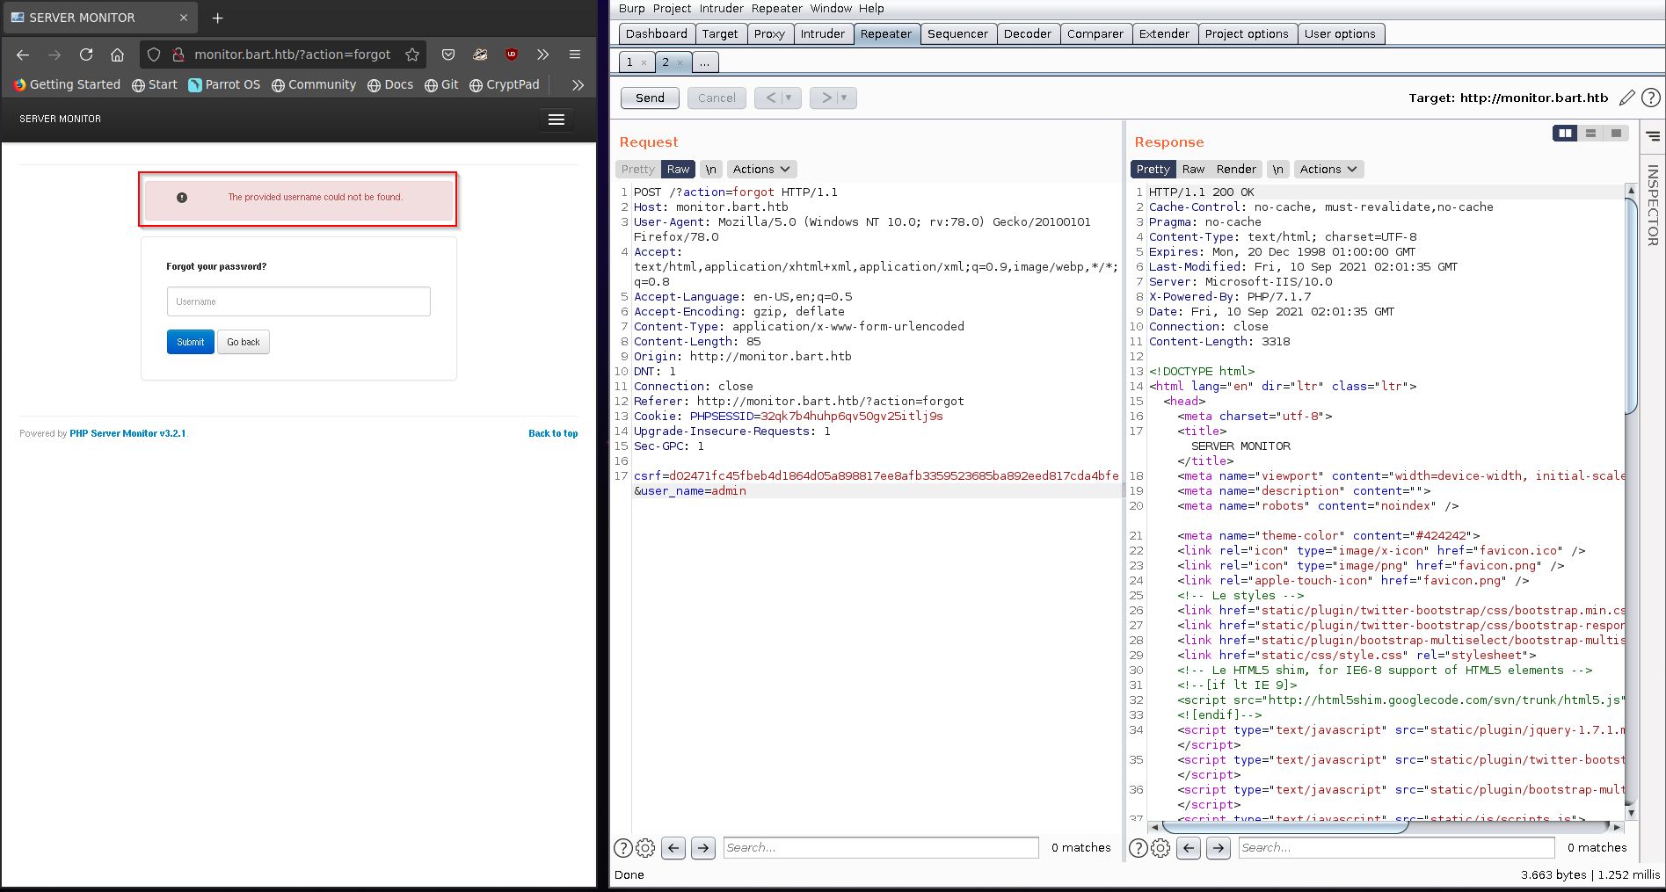The image size is (1666, 892).
Task: Switch request view to Raw
Action: 678,169
